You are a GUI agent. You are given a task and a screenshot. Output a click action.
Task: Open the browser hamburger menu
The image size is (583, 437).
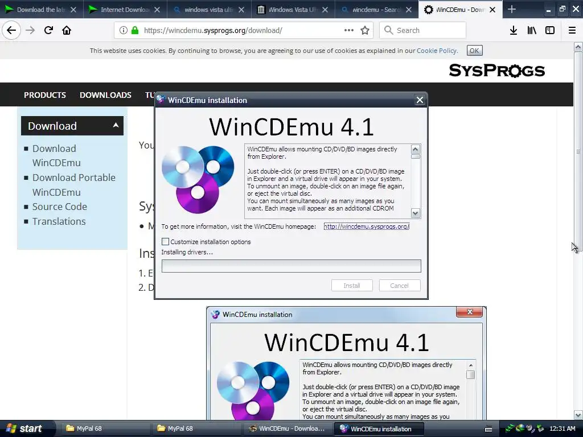(x=572, y=31)
